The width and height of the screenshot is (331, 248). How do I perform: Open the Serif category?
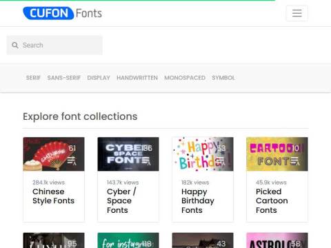(33, 78)
